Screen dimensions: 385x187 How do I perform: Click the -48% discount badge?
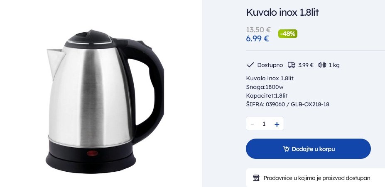pyautogui.click(x=288, y=34)
